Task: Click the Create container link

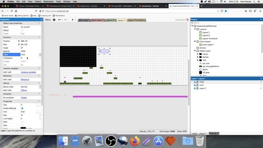Action: point(24,98)
